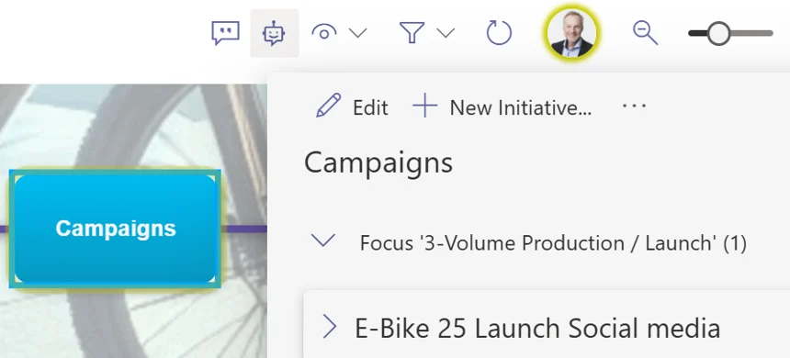Click the zoom out magnifier icon
The width and height of the screenshot is (790, 358).
pyautogui.click(x=646, y=33)
